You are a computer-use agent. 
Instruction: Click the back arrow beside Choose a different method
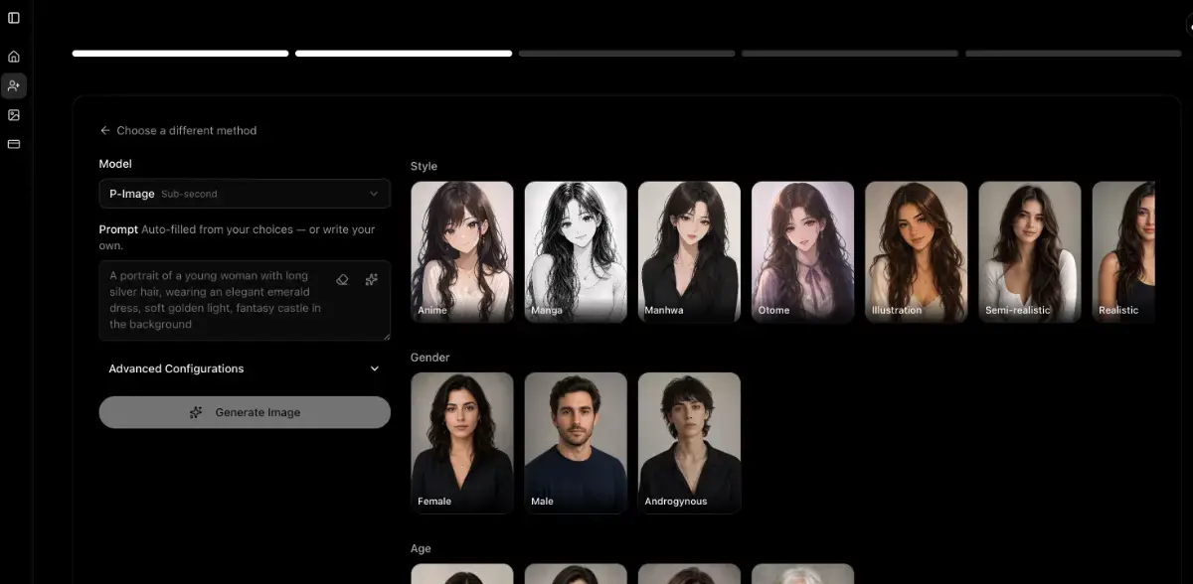tap(104, 131)
